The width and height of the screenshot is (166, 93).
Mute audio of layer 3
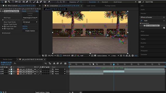coord(3,74)
